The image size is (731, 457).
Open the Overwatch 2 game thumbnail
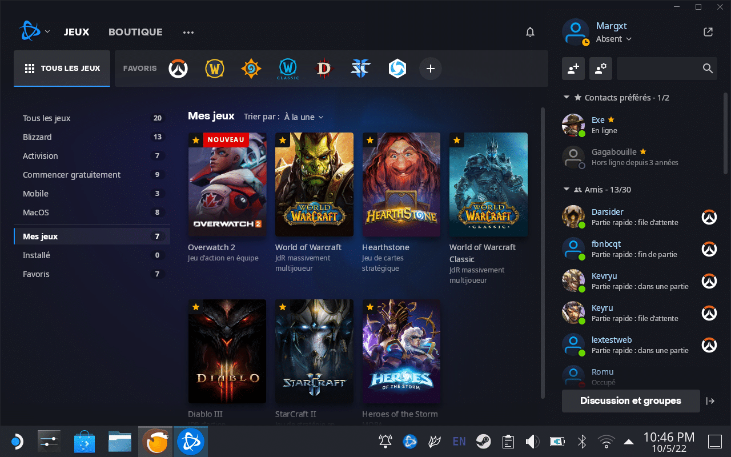point(227,185)
